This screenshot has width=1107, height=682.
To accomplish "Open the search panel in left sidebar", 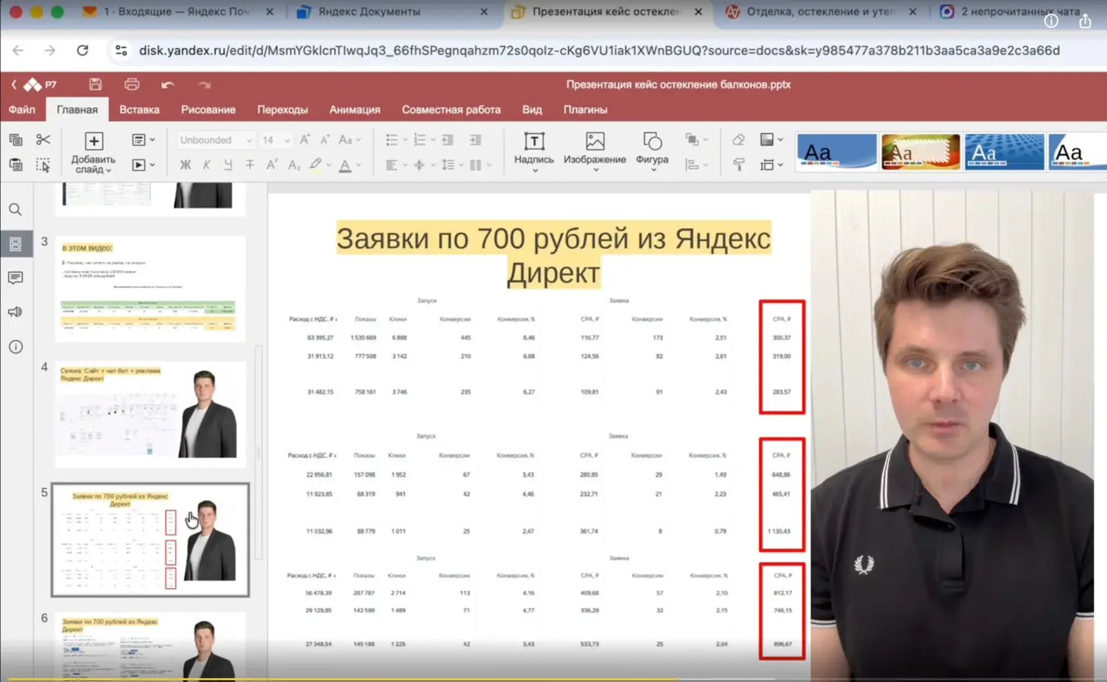I will pyautogui.click(x=15, y=210).
